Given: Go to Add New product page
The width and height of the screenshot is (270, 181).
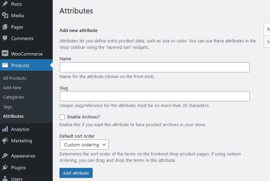Looking at the screenshot, I should 12,87.
